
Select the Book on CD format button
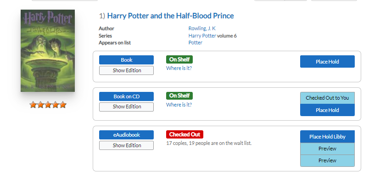click(x=126, y=96)
